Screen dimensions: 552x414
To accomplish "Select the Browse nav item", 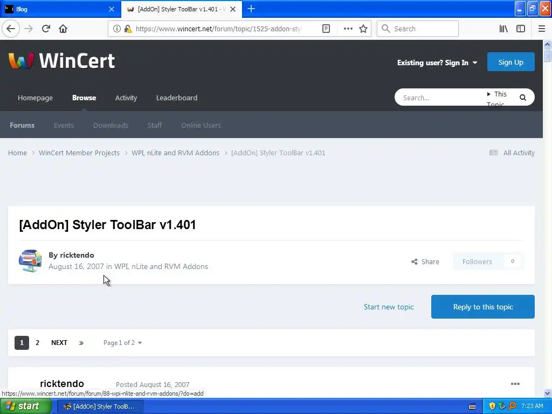I will pyautogui.click(x=84, y=98).
